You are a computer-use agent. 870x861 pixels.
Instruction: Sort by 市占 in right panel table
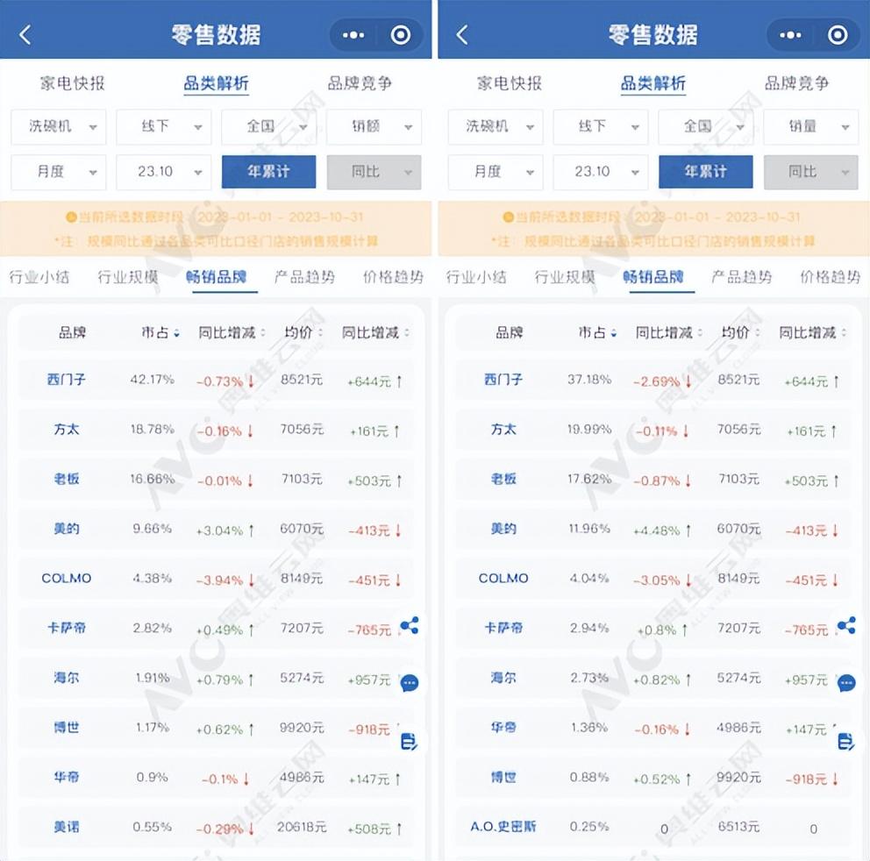pyautogui.click(x=597, y=333)
